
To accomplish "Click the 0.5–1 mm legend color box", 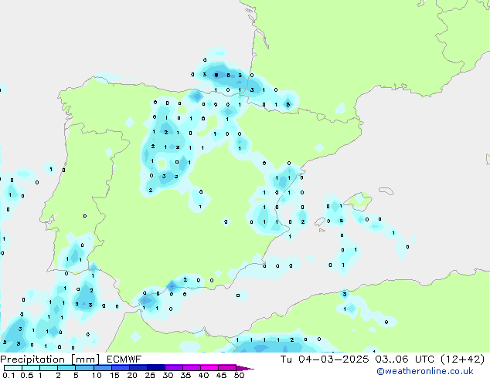I will (31, 368).
